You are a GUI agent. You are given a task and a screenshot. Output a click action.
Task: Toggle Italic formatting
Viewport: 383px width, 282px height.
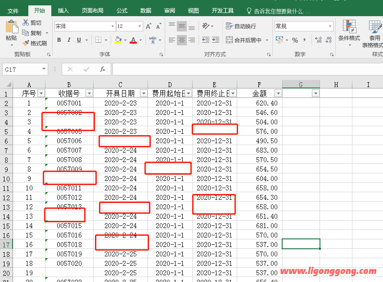[x=69, y=40]
